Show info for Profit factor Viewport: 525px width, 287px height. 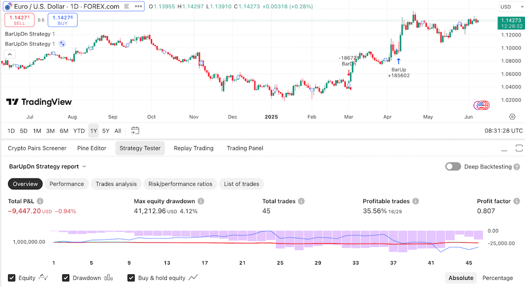(x=517, y=201)
